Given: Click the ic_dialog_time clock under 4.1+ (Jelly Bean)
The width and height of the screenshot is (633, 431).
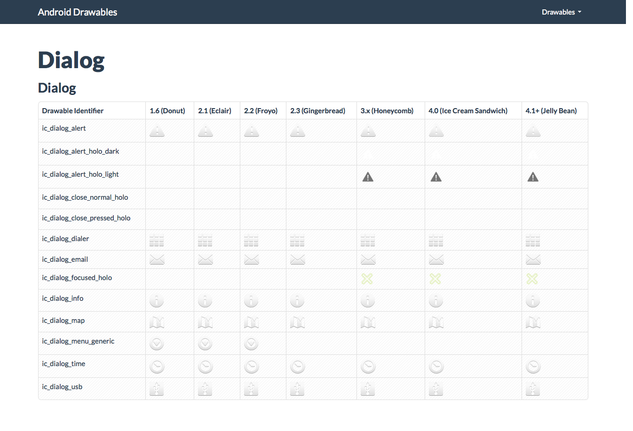Looking at the screenshot, I should [533, 367].
